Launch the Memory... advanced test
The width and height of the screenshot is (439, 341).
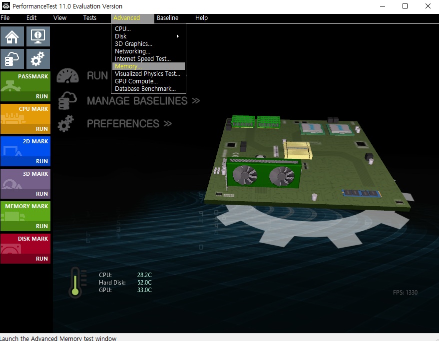(148, 66)
